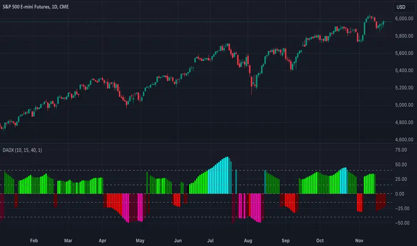Click the 5,400.00 price axis label
The image size is (417, 246).
pos(404,71)
